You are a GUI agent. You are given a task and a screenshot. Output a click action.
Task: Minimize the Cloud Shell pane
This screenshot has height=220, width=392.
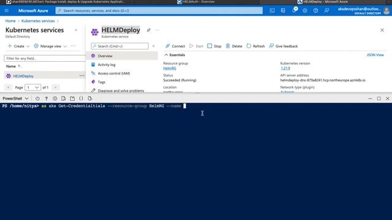click(x=370, y=98)
